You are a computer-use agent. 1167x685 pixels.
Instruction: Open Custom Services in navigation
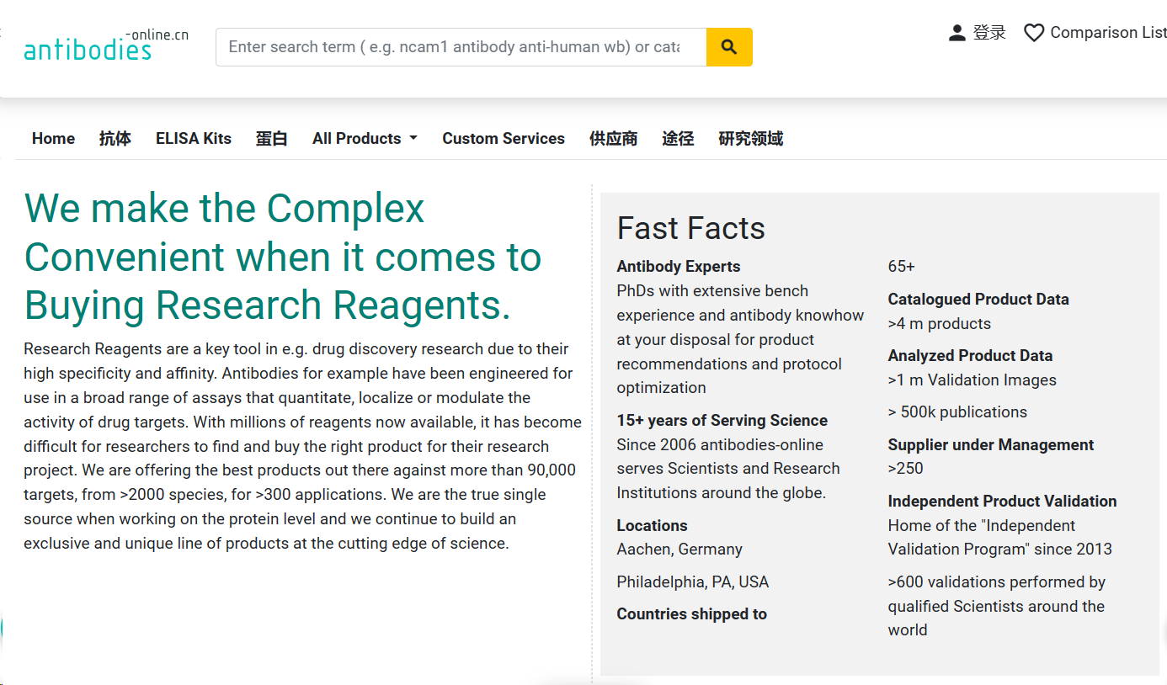tap(504, 139)
